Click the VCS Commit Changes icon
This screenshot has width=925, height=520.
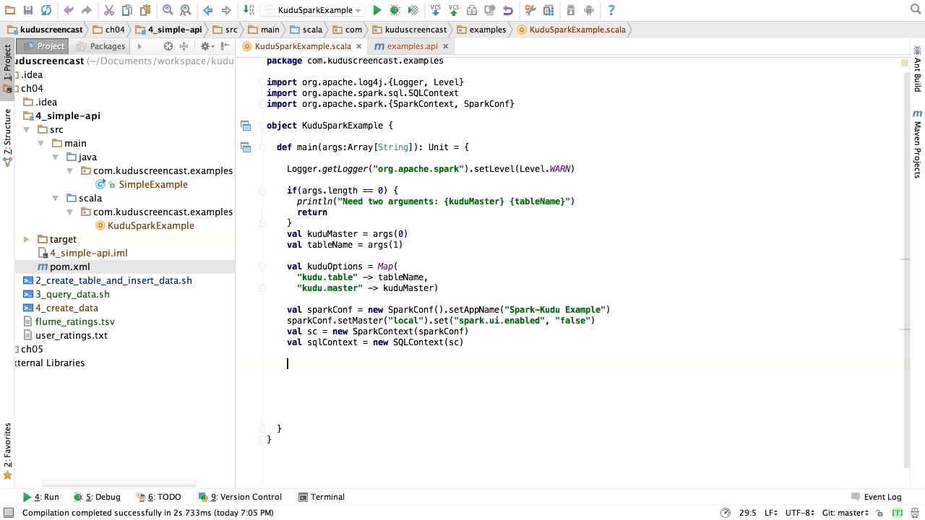pyautogui.click(x=454, y=10)
